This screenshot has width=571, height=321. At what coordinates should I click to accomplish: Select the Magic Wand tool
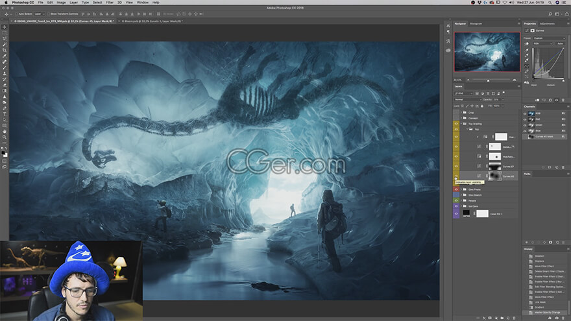coord(5,44)
